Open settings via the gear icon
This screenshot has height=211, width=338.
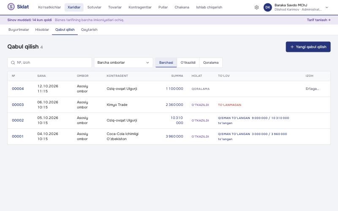point(256,7)
